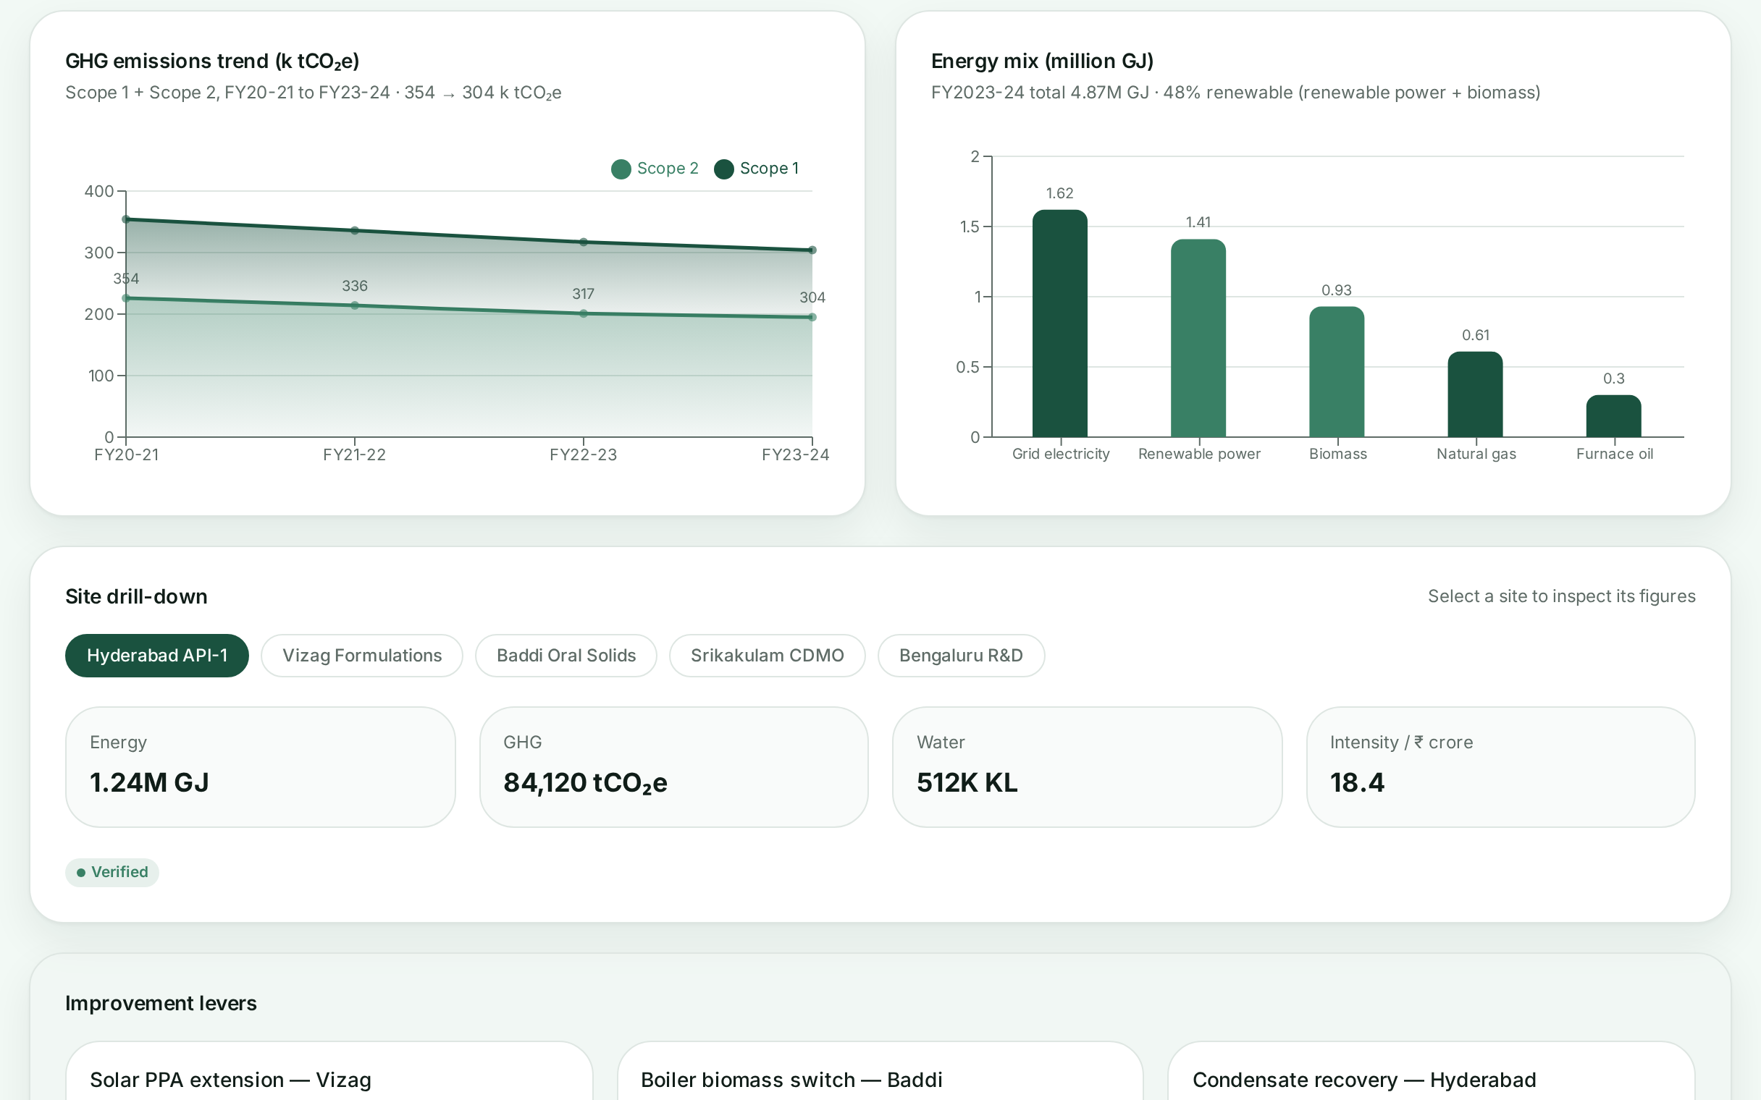Select the Hyderabad API-1 site tab

(x=156, y=656)
